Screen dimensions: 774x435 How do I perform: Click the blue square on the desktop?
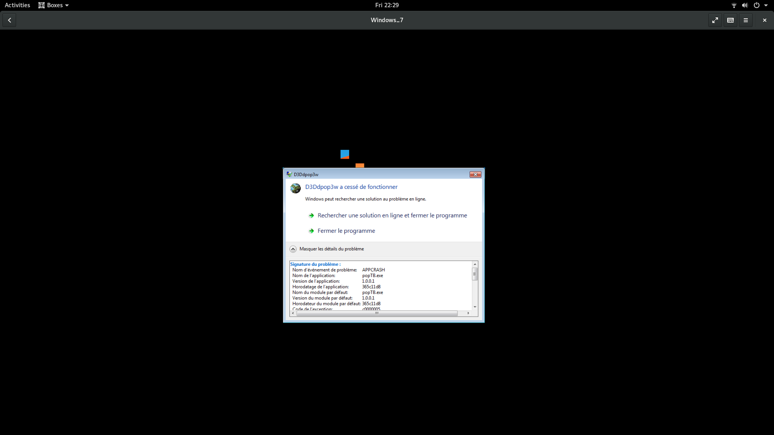(345, 154)
